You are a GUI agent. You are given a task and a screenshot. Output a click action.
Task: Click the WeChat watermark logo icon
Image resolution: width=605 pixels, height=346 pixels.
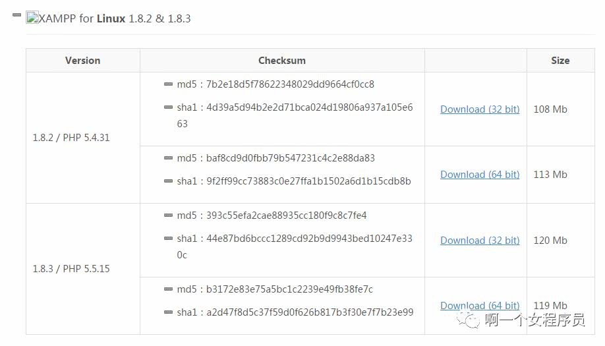[468, 320]
